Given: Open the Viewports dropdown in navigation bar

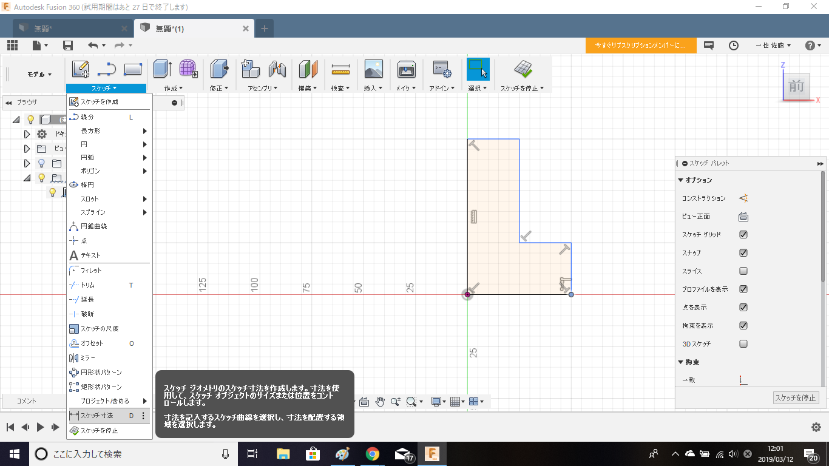Looking at the screenshot, I should pos(476,401).
